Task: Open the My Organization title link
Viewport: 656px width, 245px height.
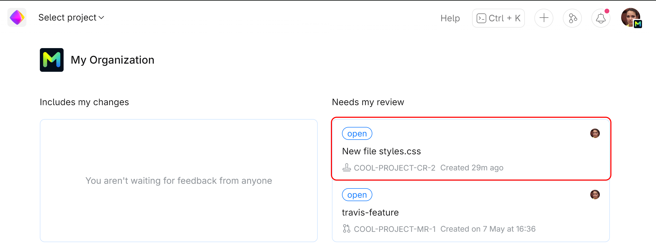Action: (x=112, y=60)
